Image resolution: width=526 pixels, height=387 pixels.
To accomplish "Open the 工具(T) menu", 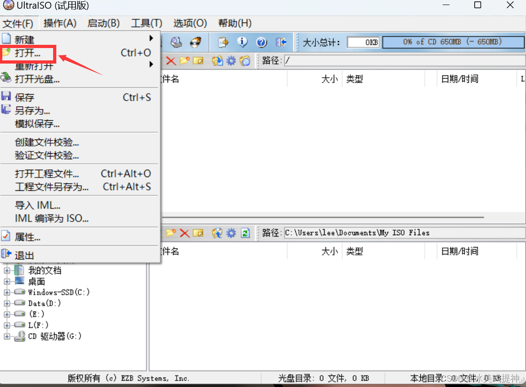I will click(146, 23).
